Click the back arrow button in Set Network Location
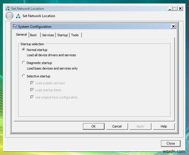This screenshot has height=155, width=189. point(9,16)
